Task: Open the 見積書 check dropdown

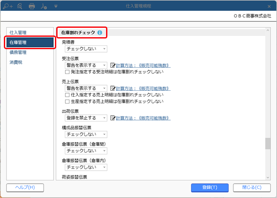Action: pyautogui.click(x=86, y=49)
